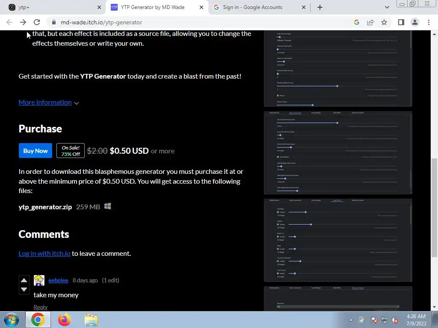Image resolution: width=438 pixels, height=328 pixels.
Task: Click the '$0.50 USD' price text
Action: (x=129, y=151)
